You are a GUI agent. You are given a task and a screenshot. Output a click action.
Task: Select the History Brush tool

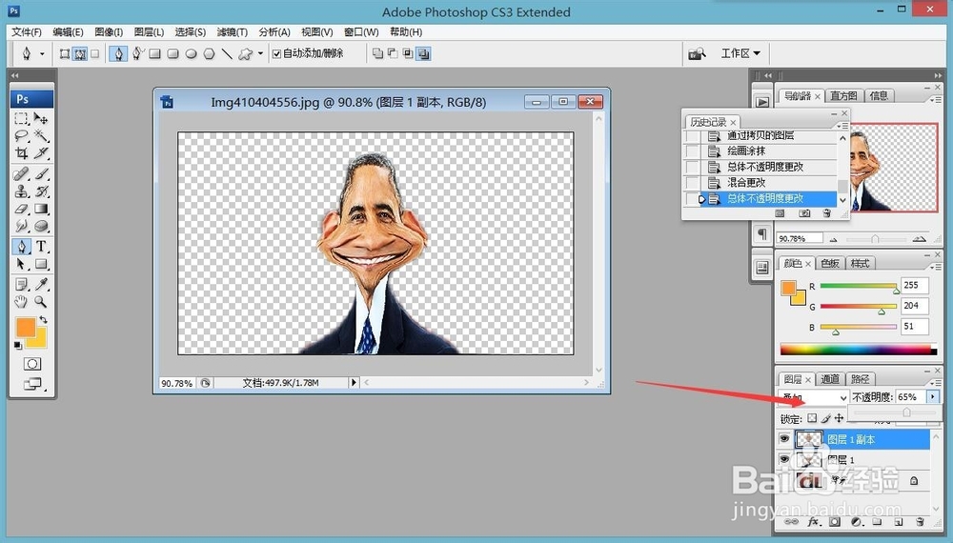pyautogui.click(x=41, y=191)
